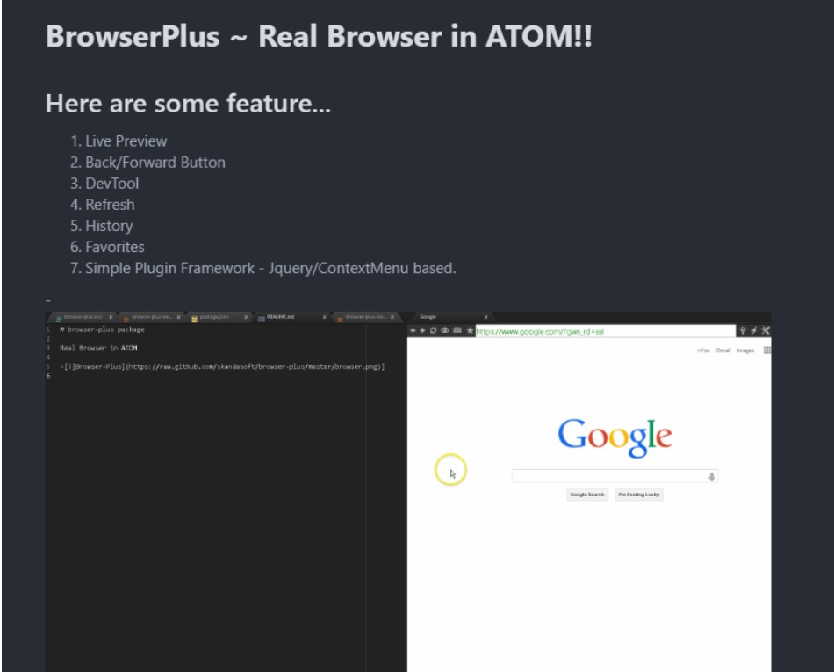Image resolution: width=834 pixels, height=672 pixels.
Task: Click the Google logo
Action: (615, 437)
